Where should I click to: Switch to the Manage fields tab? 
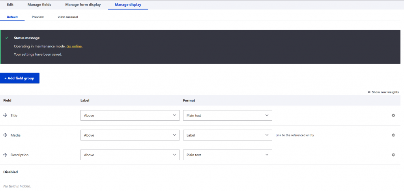click(39, 5)
